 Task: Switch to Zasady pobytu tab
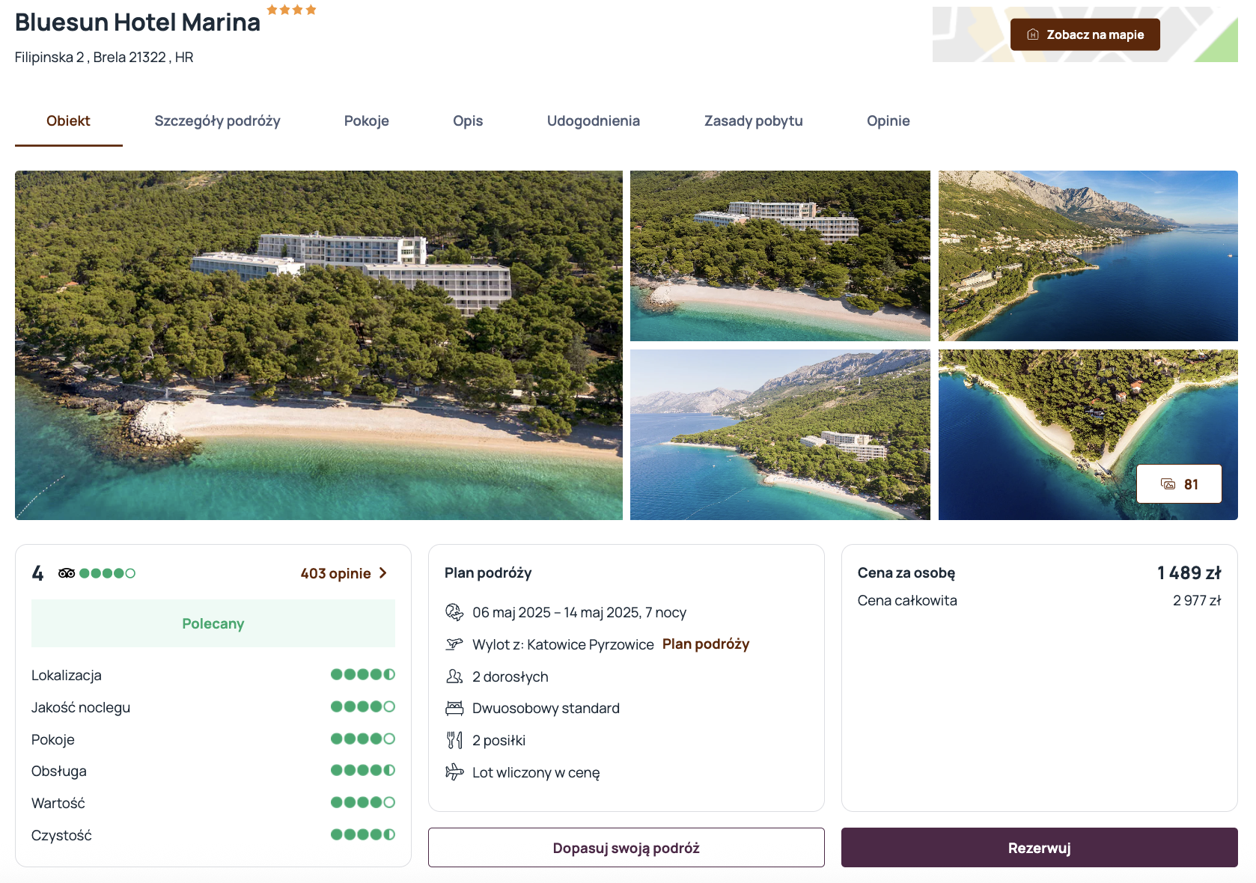(x=753, y=121)
